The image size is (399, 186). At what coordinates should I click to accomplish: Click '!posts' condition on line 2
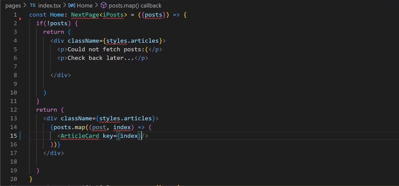[57, 23]
